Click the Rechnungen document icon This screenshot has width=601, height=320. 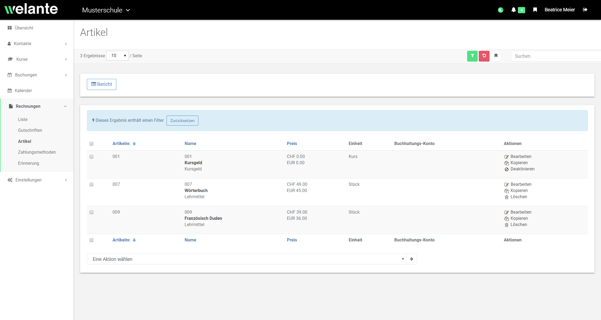pyautogui.click(x=11, y=106)
